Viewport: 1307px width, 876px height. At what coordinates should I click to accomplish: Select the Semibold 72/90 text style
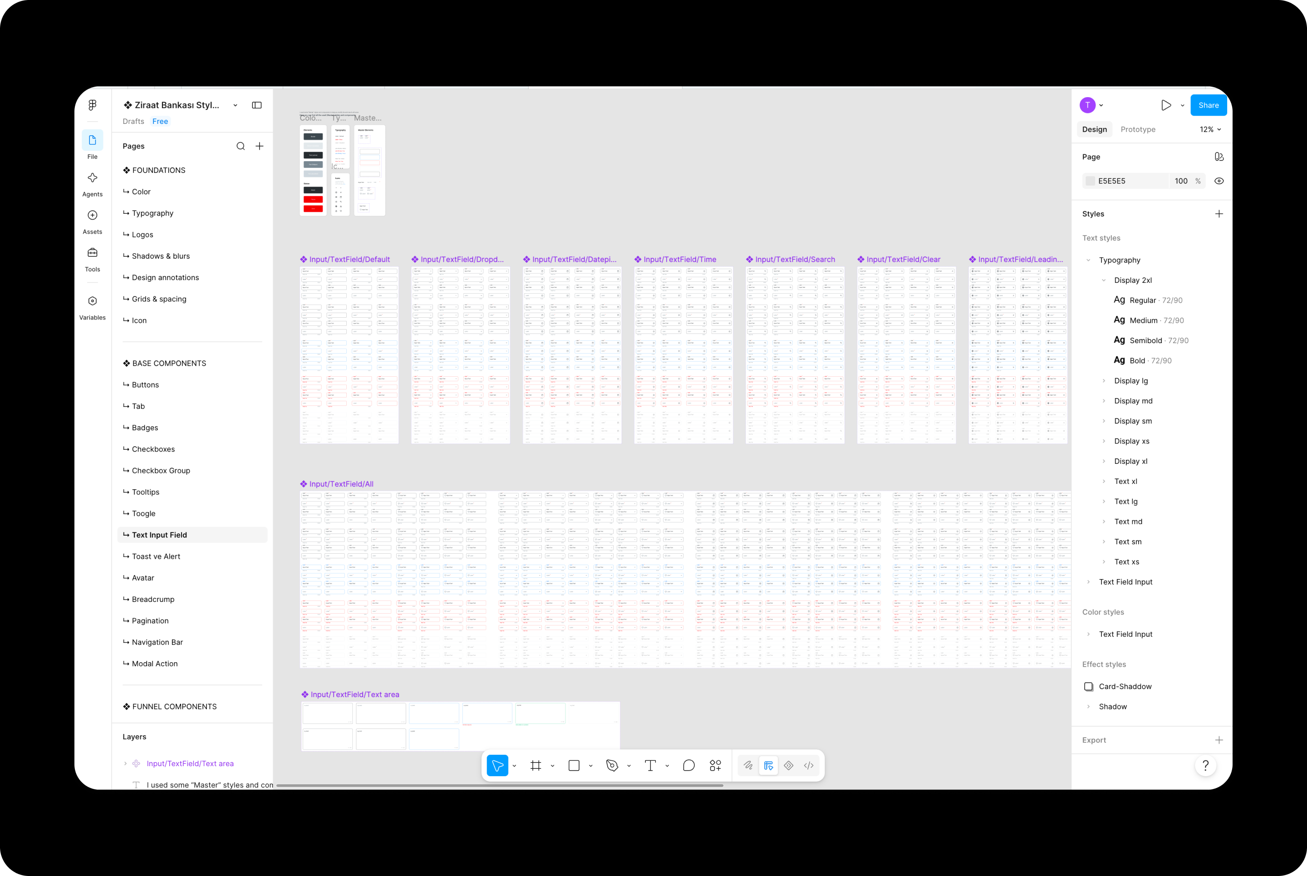point(1152,340)
